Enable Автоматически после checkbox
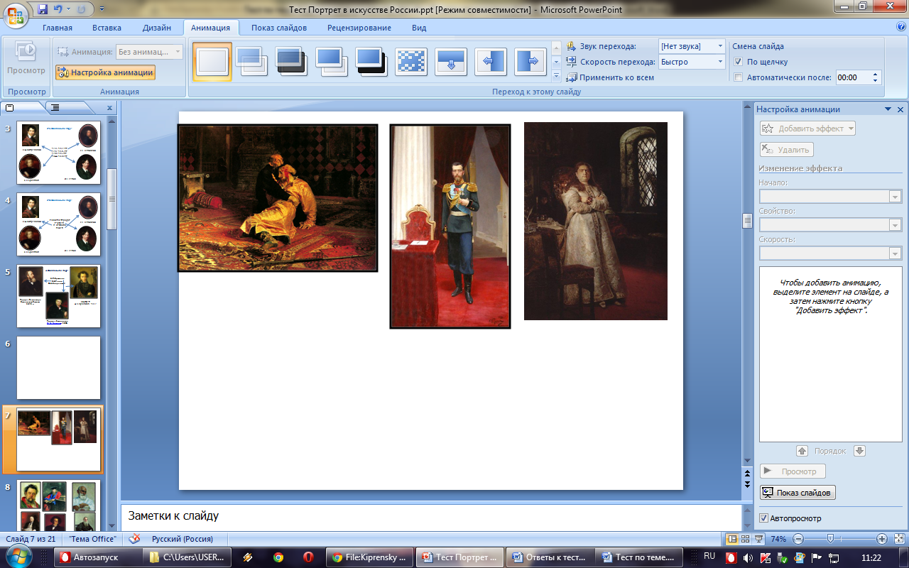Viewport: 909px width, 568px height. 739,77
